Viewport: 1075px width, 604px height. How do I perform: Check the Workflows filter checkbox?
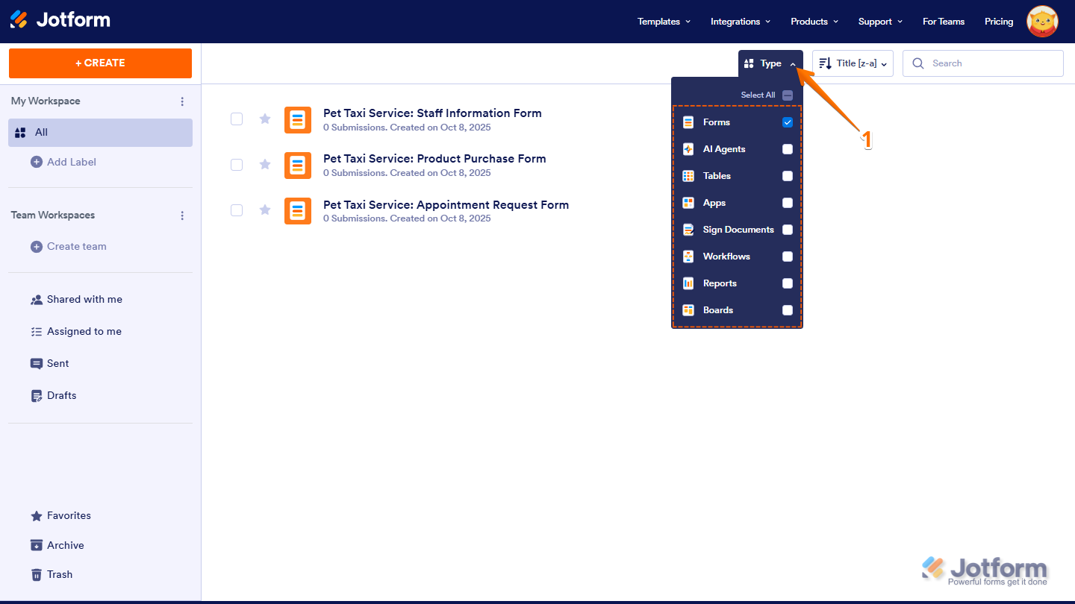[x=788, y=257]
